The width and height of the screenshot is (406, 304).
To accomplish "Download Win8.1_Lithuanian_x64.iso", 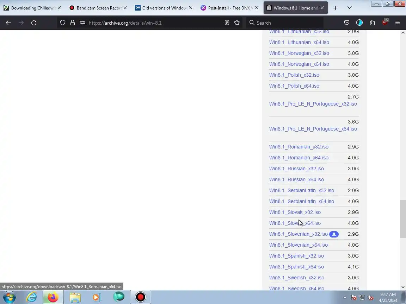I will [x=299, y=42].
